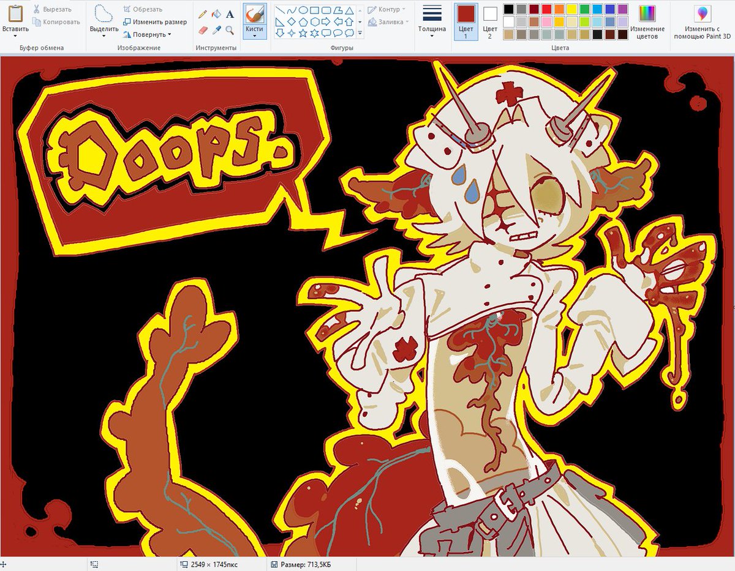Viewport: 735px width, 571px height.
Task: Click the Обрезать crop button
Action: (x=143, y=9)
